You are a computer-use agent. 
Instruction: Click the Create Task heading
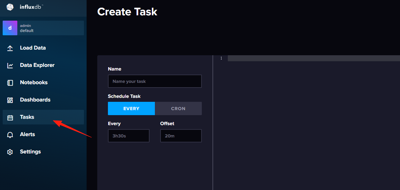(x=127, y=12)
